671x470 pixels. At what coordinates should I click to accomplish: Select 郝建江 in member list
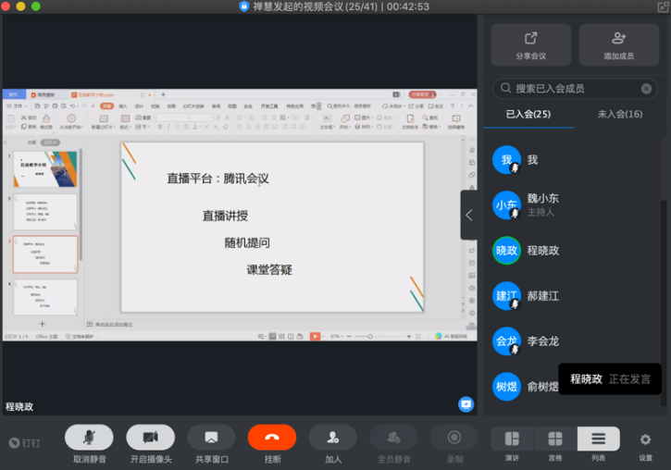coord(574,296)
